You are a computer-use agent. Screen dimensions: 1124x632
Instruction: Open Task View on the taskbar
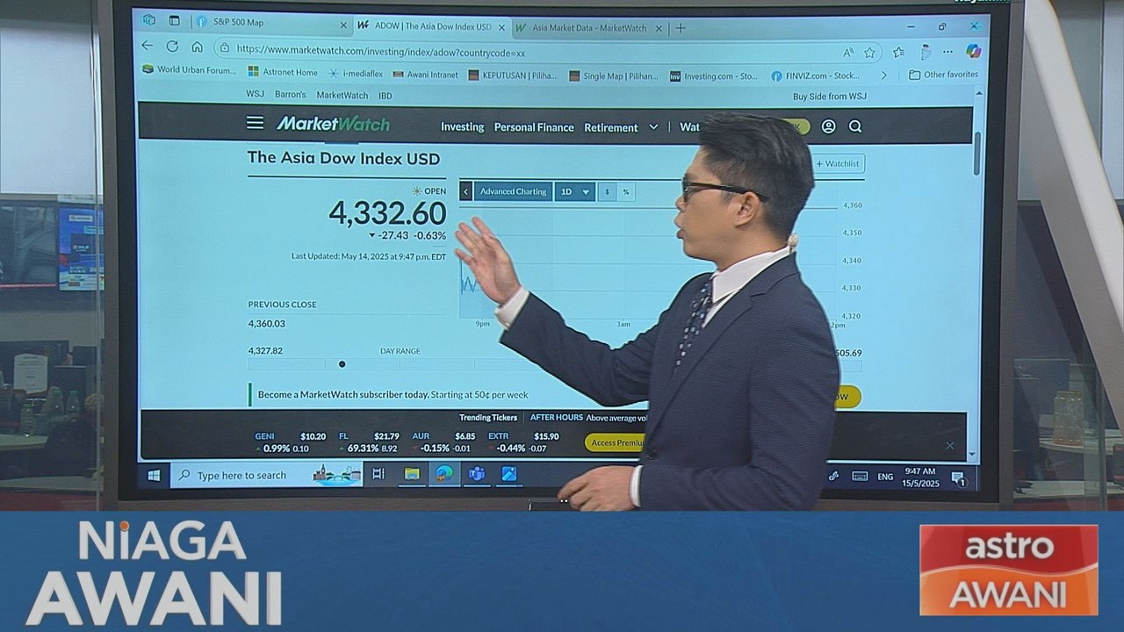coord(378,474)
